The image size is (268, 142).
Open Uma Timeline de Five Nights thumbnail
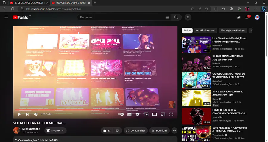click(196, 45)
